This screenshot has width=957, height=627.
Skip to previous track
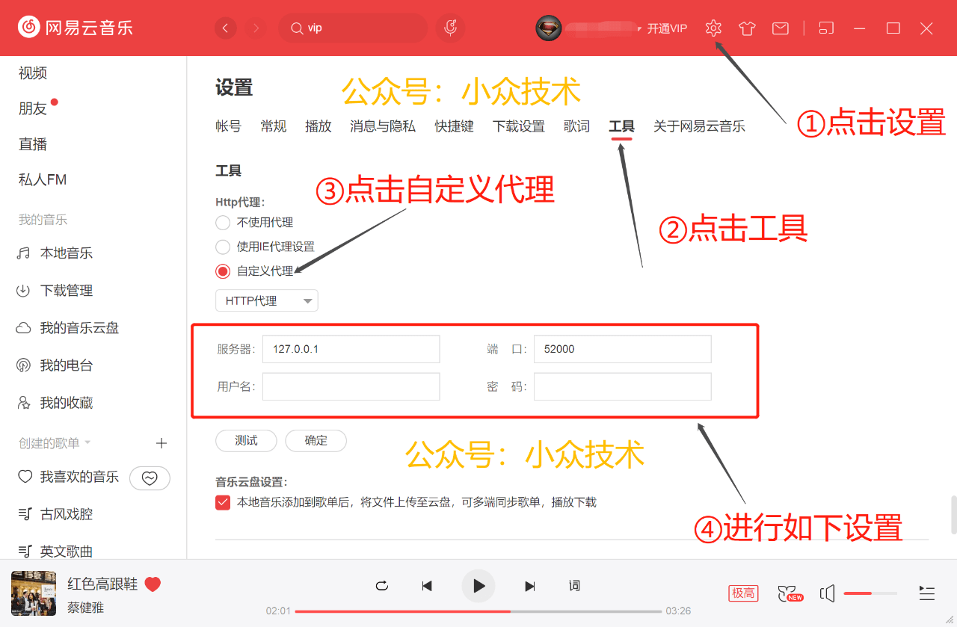click(x=427, y=586)
